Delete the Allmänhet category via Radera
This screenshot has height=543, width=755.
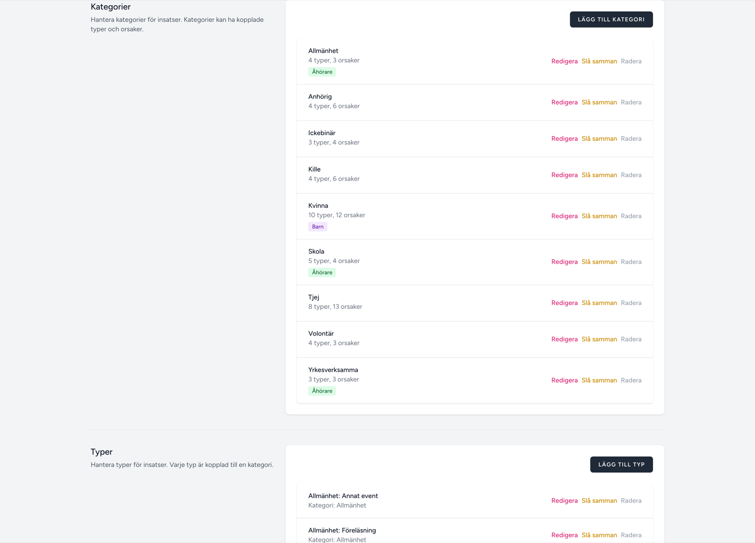coord(631,61)
